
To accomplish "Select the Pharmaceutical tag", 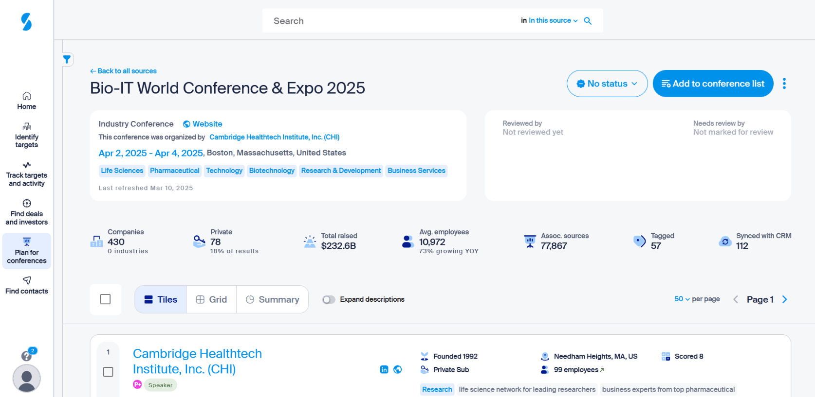I will [175, 171].
